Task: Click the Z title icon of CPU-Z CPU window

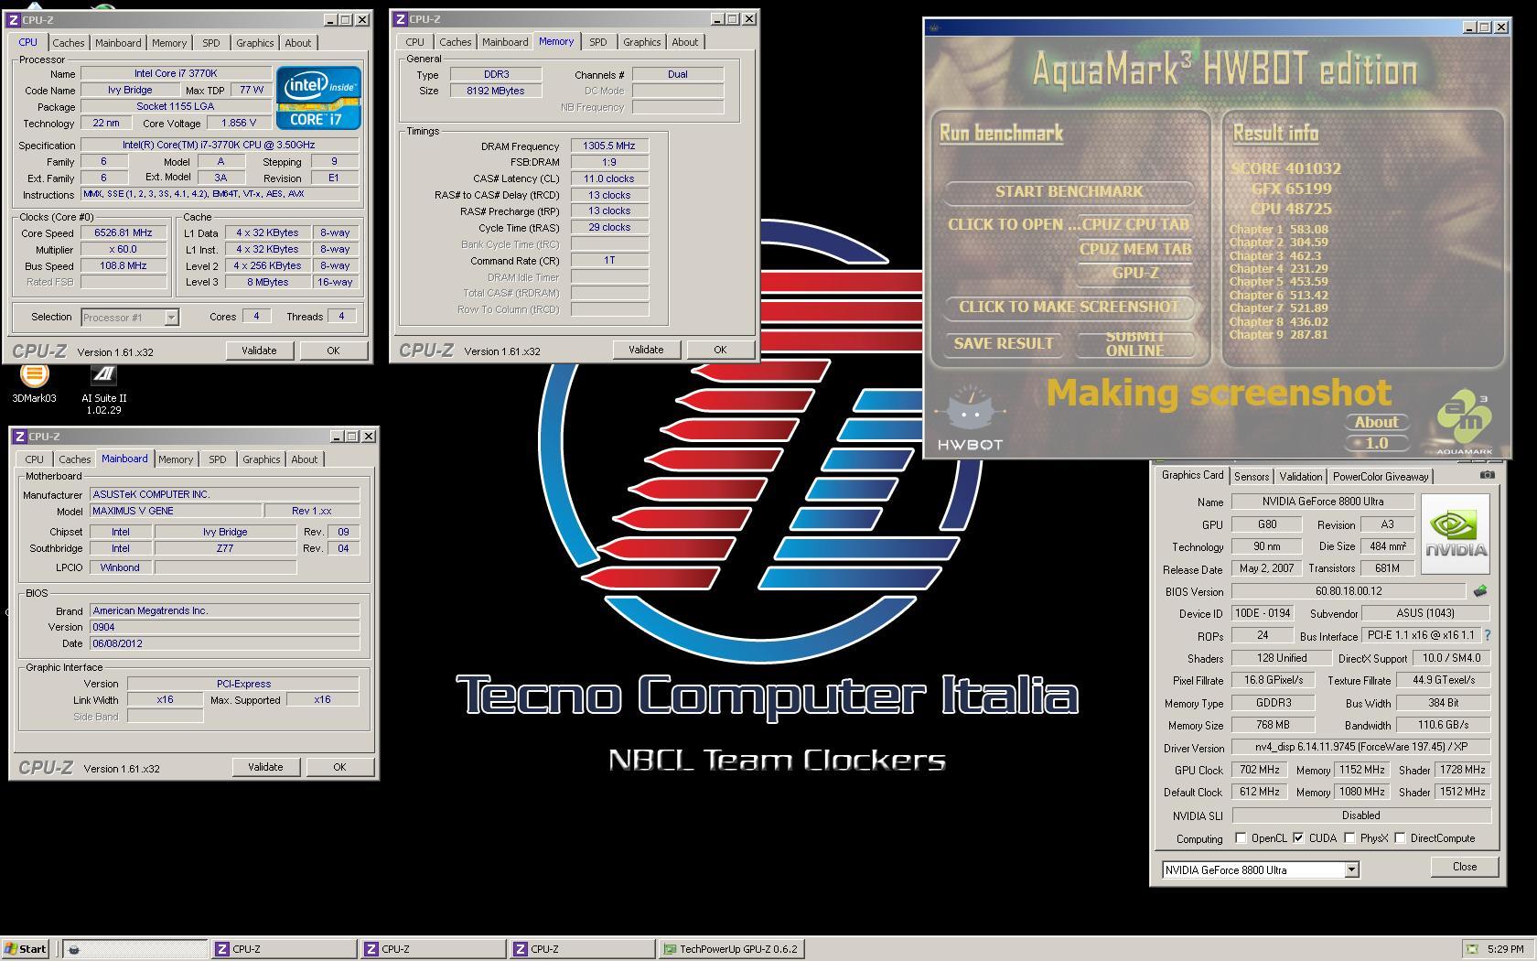Action: point(15,19)
